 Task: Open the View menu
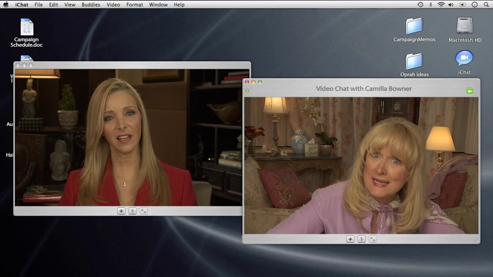[70, 5]
